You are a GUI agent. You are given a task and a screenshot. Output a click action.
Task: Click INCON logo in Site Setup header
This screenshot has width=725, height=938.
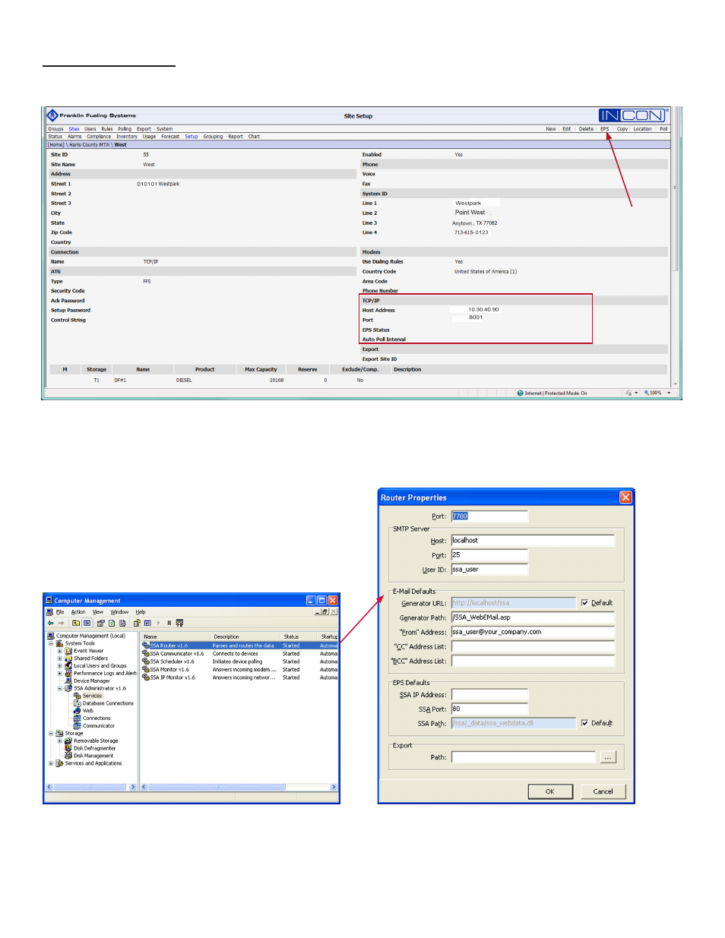tap(632, 115)
